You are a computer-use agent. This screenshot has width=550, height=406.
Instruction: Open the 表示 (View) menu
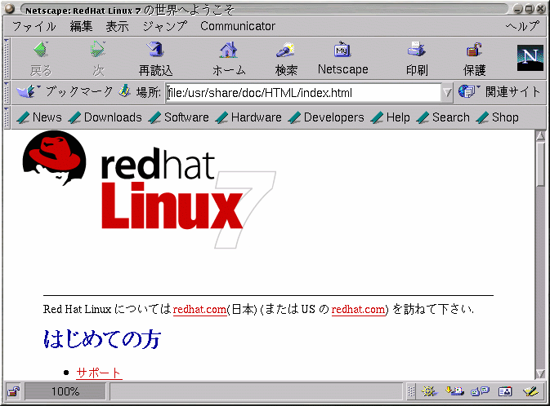tap(117, 26)
